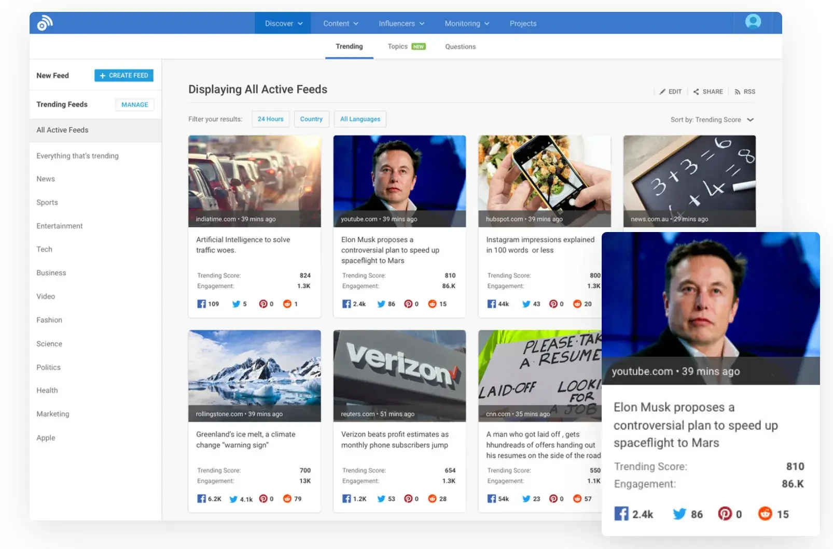Open the RSS feed icon
The height and width of the screenshot is (549, 833).
tap(737, 92)
